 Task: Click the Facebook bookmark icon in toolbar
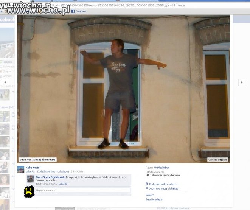[73, 11]
